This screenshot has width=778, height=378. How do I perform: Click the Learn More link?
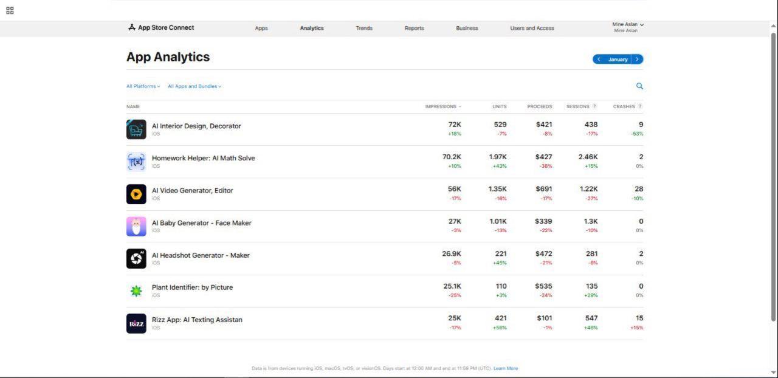coord(505,368)
